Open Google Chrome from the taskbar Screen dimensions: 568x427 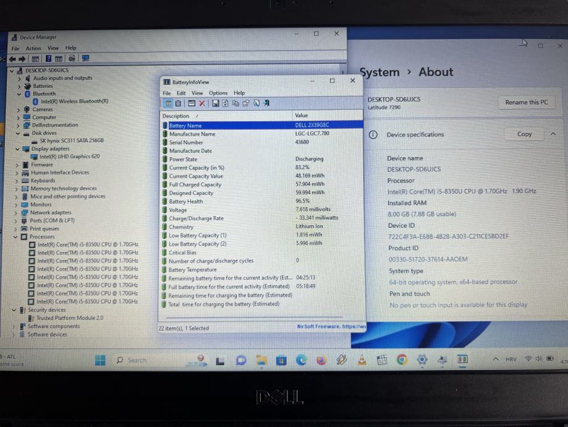[x=402, y=360]
